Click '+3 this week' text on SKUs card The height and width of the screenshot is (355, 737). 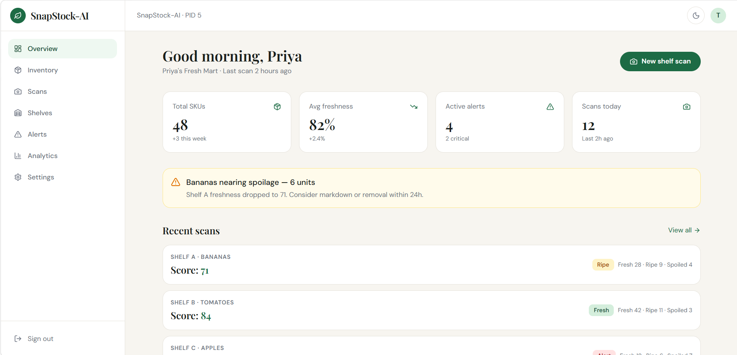189,139
